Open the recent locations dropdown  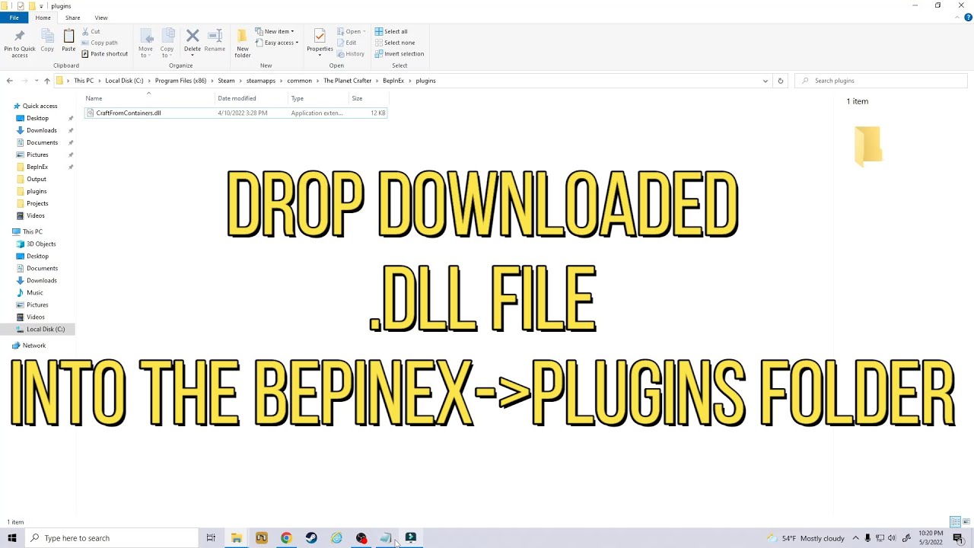pos(37,81)
